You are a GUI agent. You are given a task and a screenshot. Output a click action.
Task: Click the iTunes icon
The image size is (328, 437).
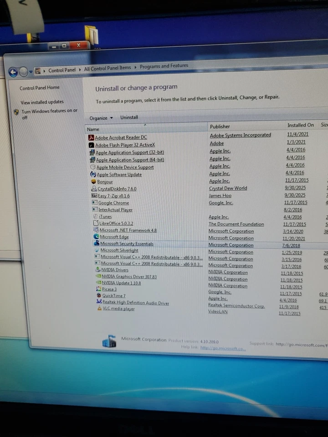[95, 217]
